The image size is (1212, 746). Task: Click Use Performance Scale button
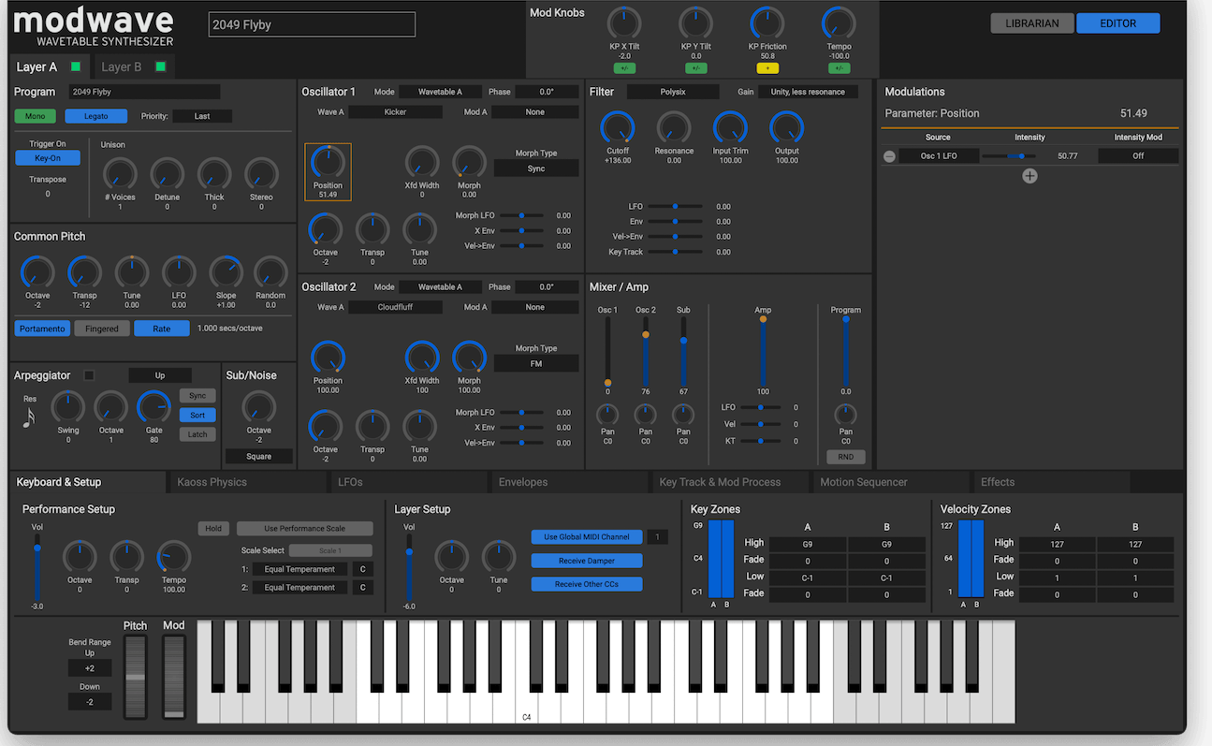304,529
